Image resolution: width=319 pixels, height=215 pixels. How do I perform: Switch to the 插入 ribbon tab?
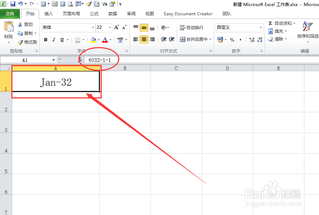click(x=48, y=14)
